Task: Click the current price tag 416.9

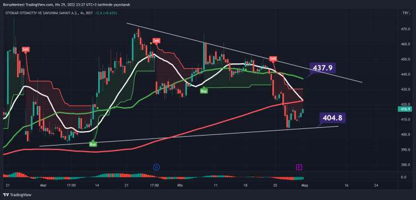Action: point(405,109)
